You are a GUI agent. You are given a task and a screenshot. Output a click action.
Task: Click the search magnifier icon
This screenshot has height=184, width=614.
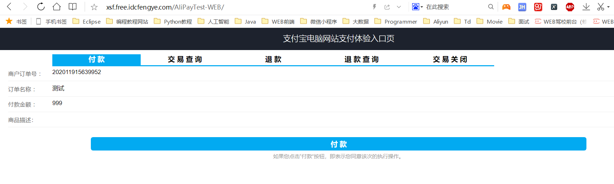[491, 7]
